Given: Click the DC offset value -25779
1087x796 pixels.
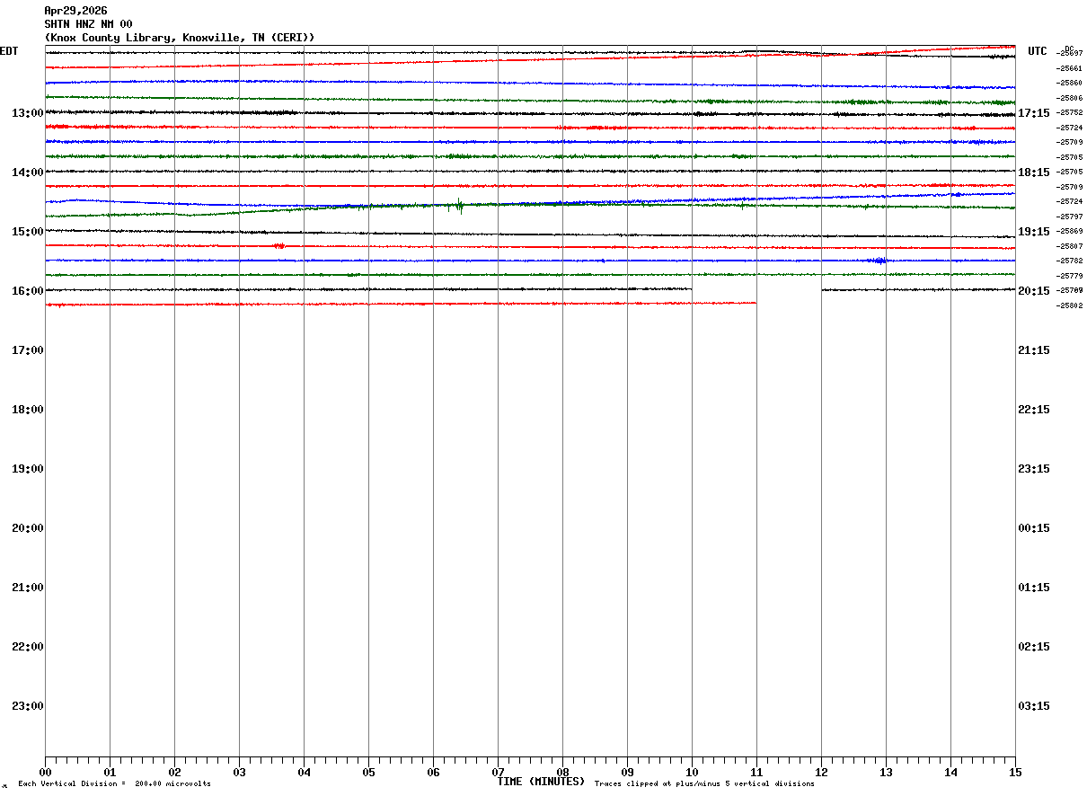Looking at the screenshot, I should click(x=1070, y=276).
